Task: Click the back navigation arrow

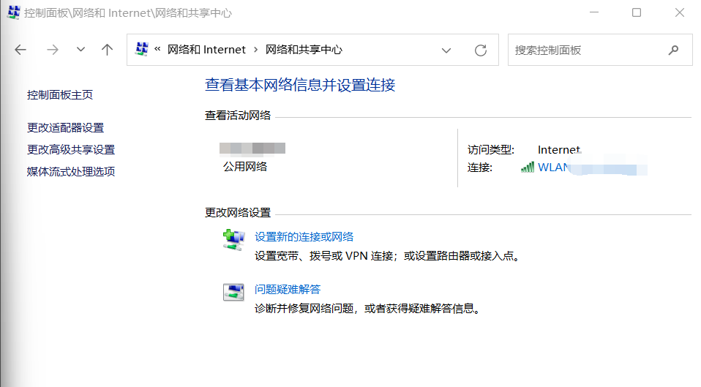Action: click(20, 50)
